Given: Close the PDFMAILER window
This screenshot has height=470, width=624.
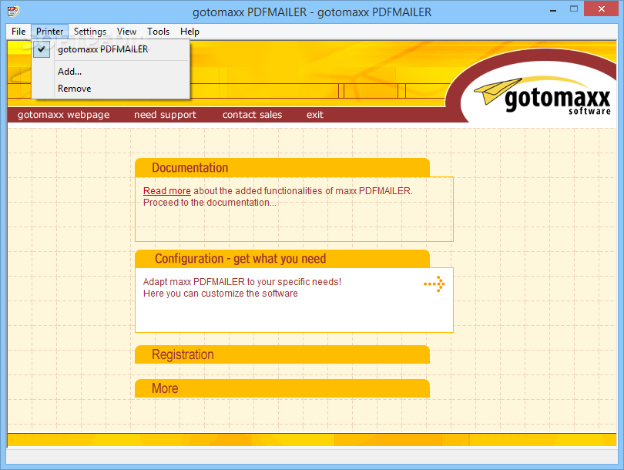Looking at the screenshot, I should coord(602,8).
